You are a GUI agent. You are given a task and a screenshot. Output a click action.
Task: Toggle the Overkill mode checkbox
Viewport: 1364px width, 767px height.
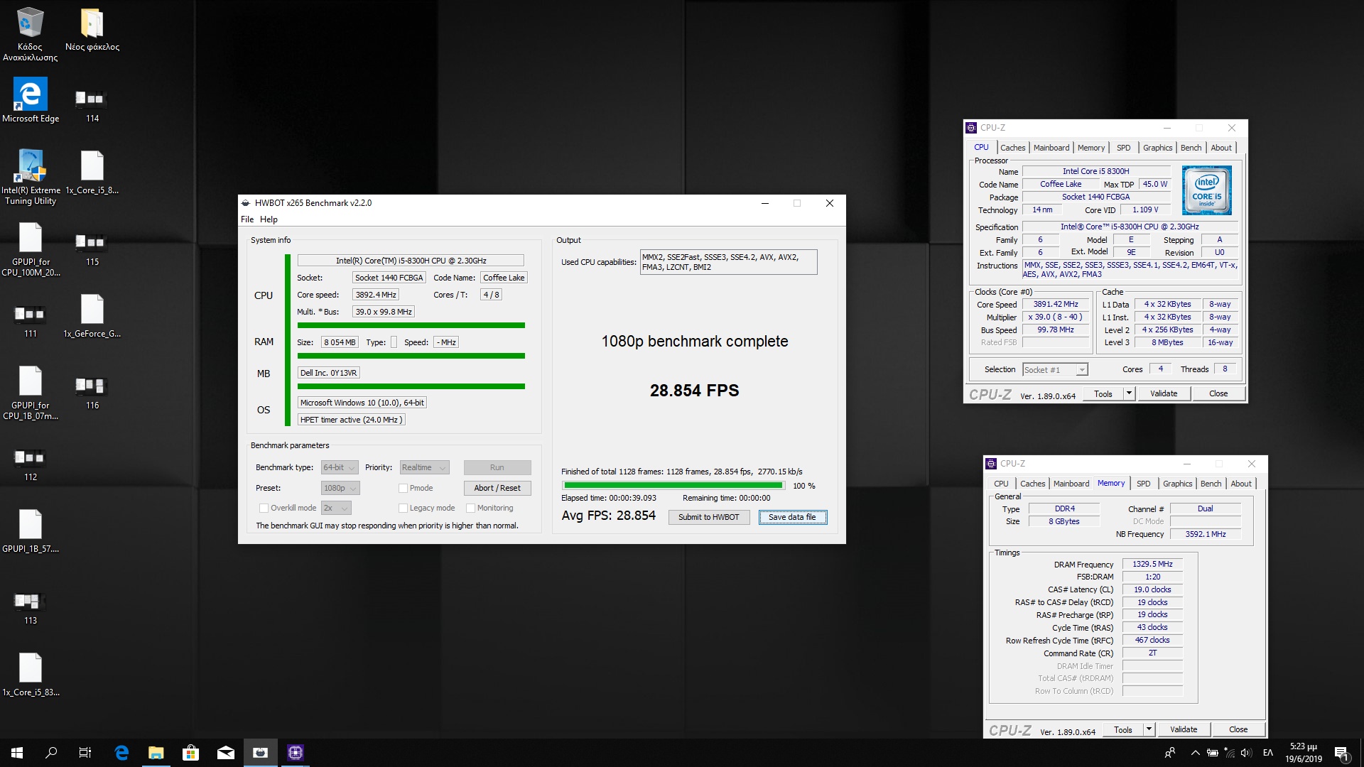point(264,508)
